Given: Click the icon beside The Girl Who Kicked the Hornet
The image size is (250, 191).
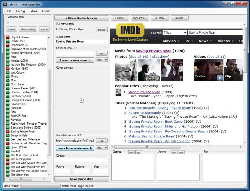Looking at the screenshot, I should (8, 163).
